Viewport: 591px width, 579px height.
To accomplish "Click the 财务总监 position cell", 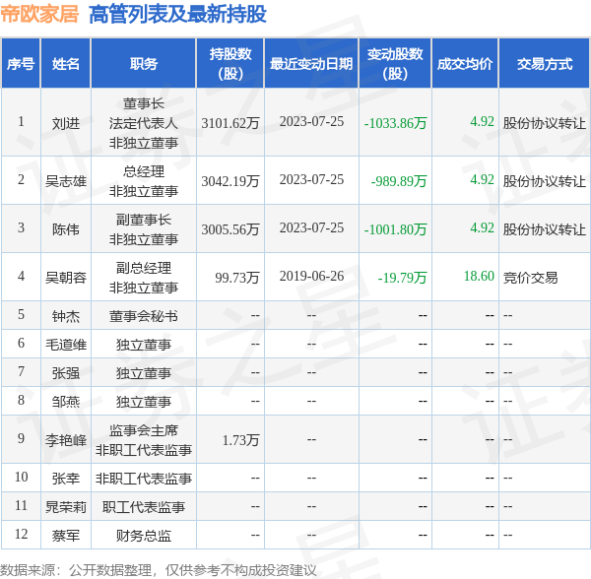I will coord(144,536).
